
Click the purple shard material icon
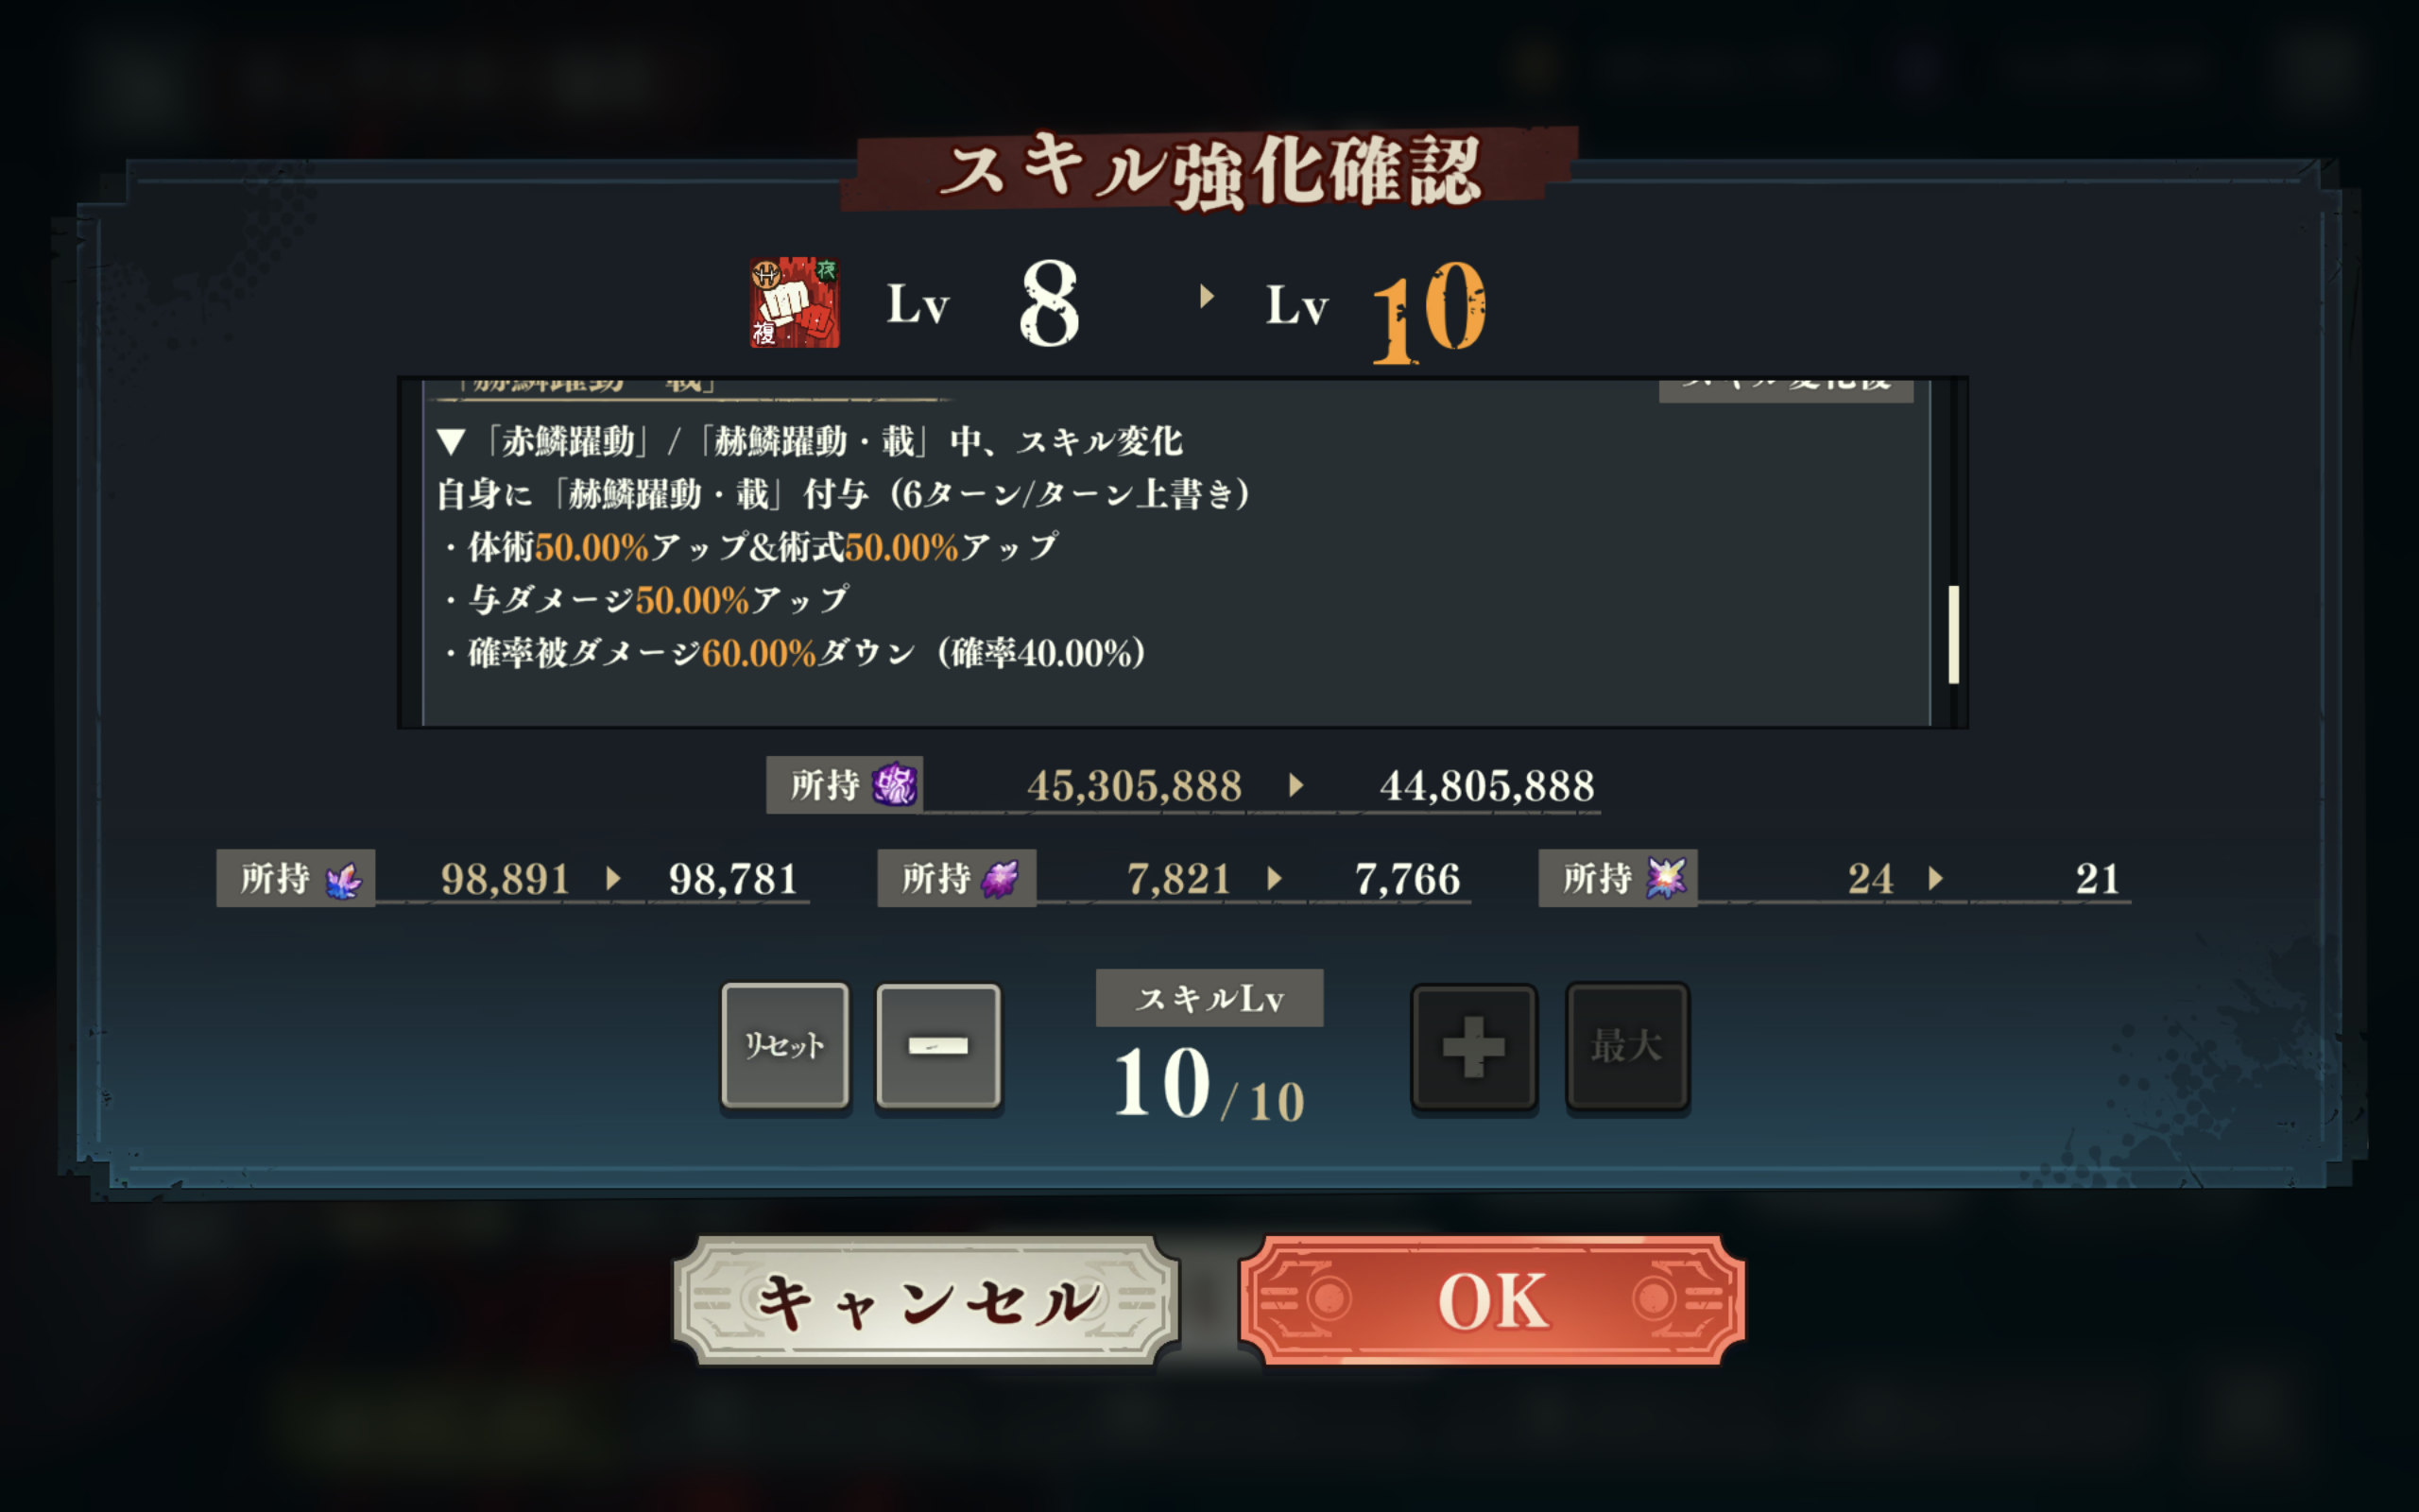1000,879
